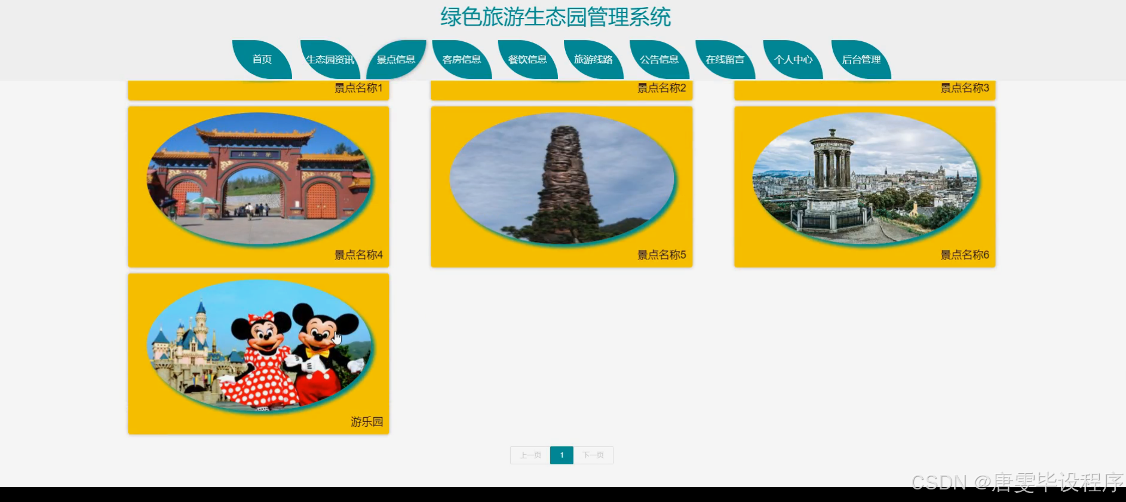Go to previous page with 上一页
1126x502 pixels.
pyautogui.click(x=530, y=455)
